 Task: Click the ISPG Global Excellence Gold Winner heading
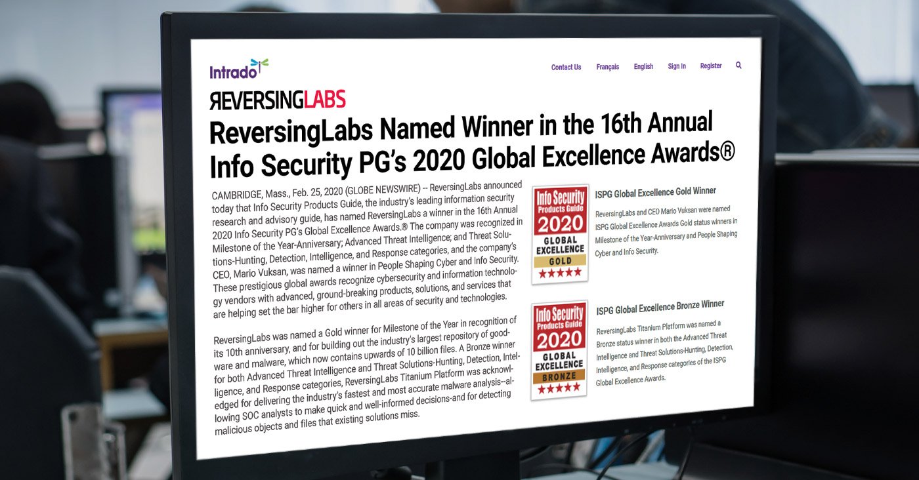[x=655, y=193]
